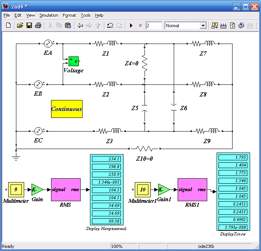The height and width of the screenshot is (251, 261).
Task: Open the Edit menu
Action: tap(18, 15)
